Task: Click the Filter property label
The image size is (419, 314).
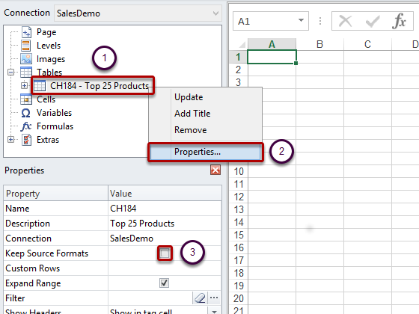Action: pos(15,298)
